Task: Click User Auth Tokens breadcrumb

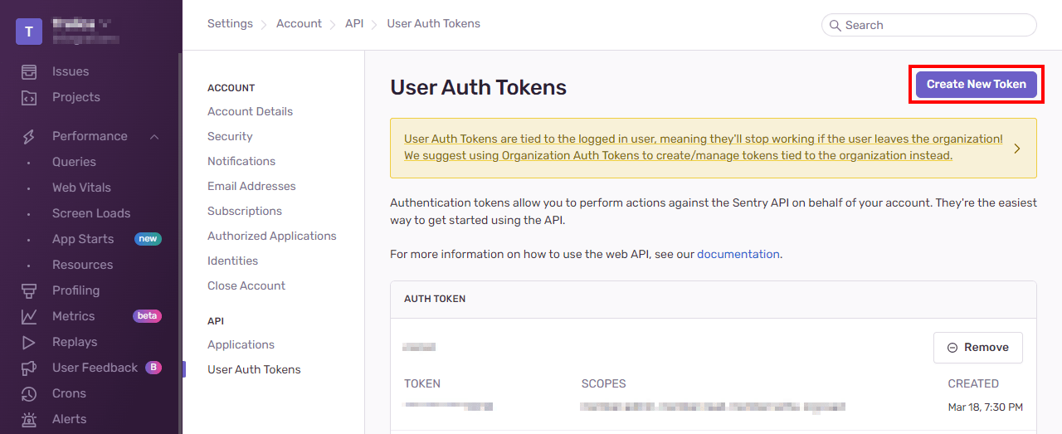Action: pyautogui.click(x=433, y=23)
